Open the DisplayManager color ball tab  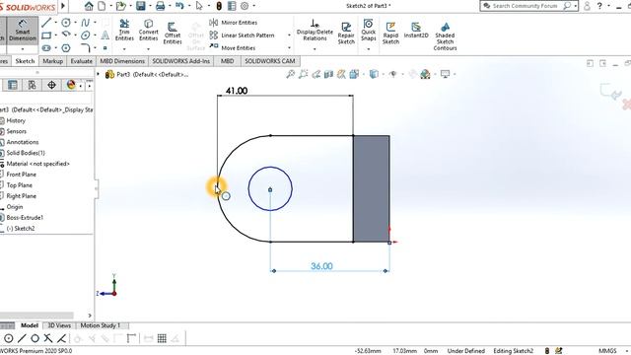tap(71, 85)
